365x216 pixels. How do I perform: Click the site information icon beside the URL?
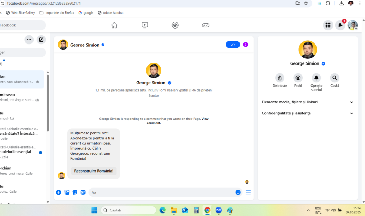[2, 3]
